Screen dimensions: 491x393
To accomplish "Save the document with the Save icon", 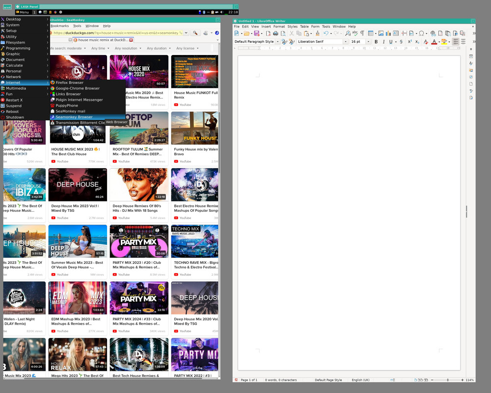I will pos(257,33).
